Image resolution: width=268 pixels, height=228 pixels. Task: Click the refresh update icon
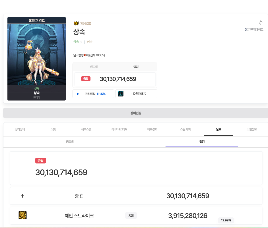260,23
